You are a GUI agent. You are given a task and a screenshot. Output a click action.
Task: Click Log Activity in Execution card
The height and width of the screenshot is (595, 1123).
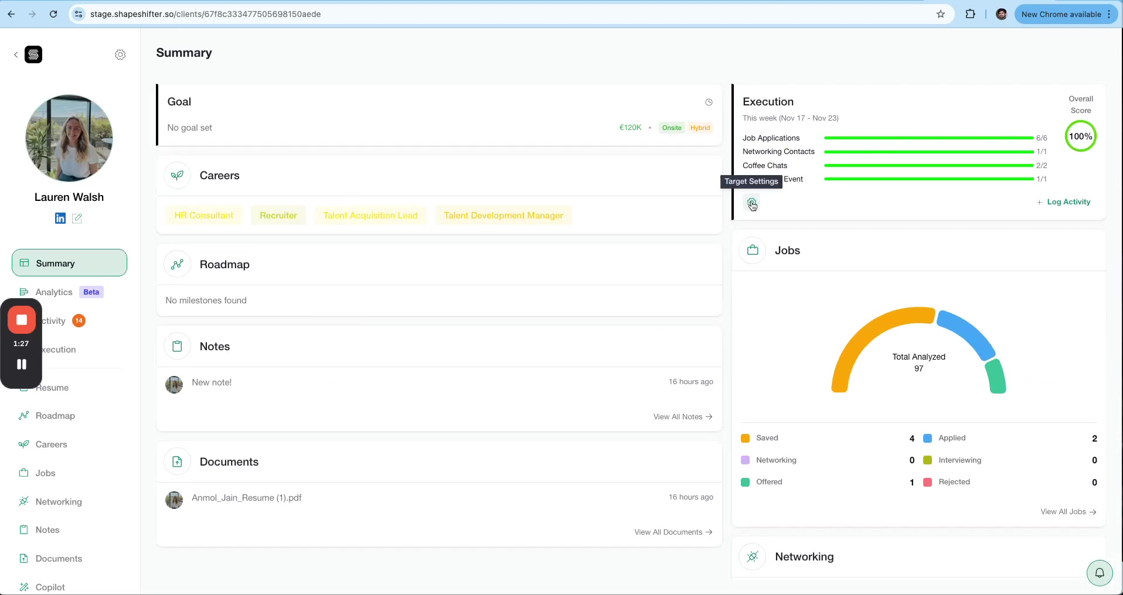(x=1064, y=202)
